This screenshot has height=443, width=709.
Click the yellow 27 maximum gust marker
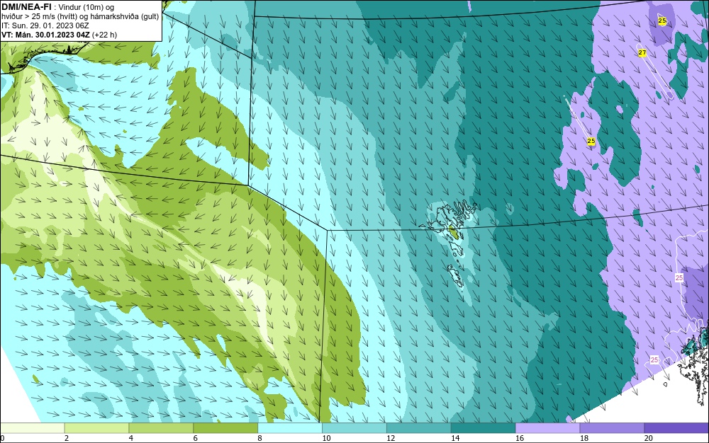(x=642, y=53)
